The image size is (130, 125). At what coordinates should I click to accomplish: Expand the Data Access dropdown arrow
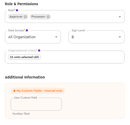point(56,37)
